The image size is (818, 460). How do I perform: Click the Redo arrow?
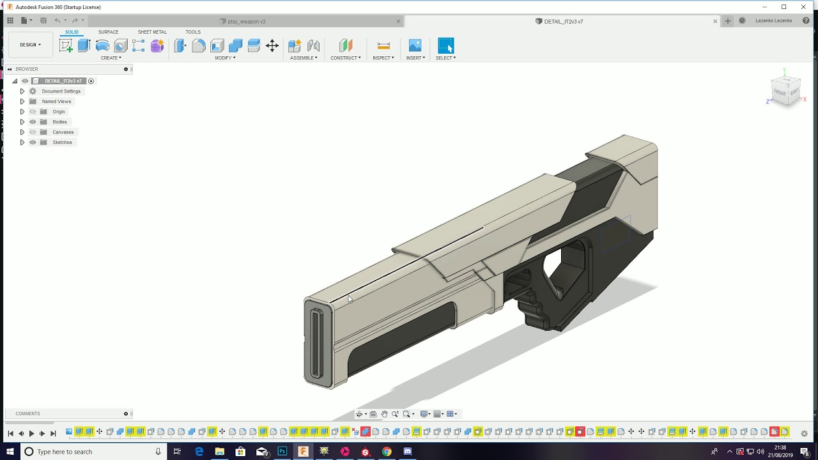[x=75, y=20]
